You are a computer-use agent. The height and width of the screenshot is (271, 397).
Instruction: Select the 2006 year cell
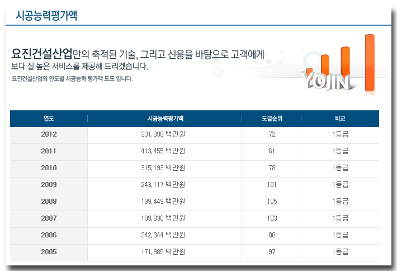49,235
